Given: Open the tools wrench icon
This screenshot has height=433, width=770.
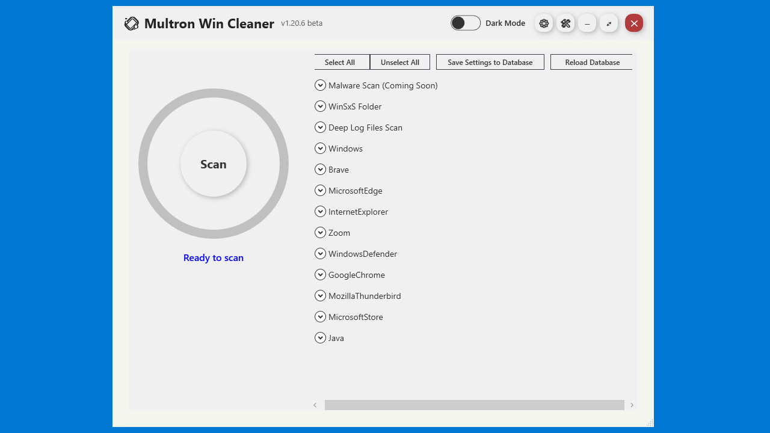Looking at the screenshot, I should coord(565,23).
